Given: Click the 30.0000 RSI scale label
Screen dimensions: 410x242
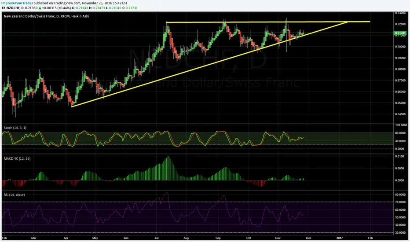Looking at the screenshot, I should [400, 233].
